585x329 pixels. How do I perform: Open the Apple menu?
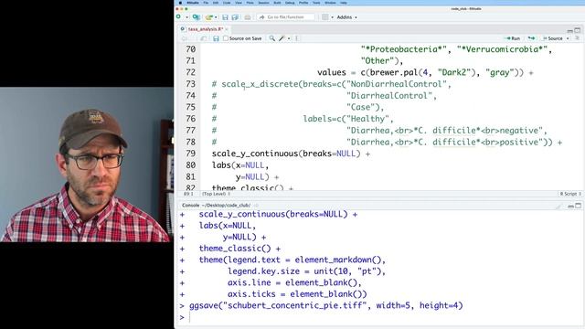[x=180, y=3]
